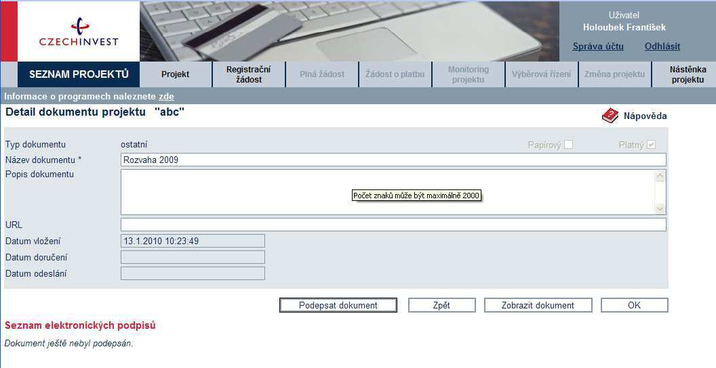Click the Datum vložení field
This screenshot has width=716, height=368.
coord(193,241)
